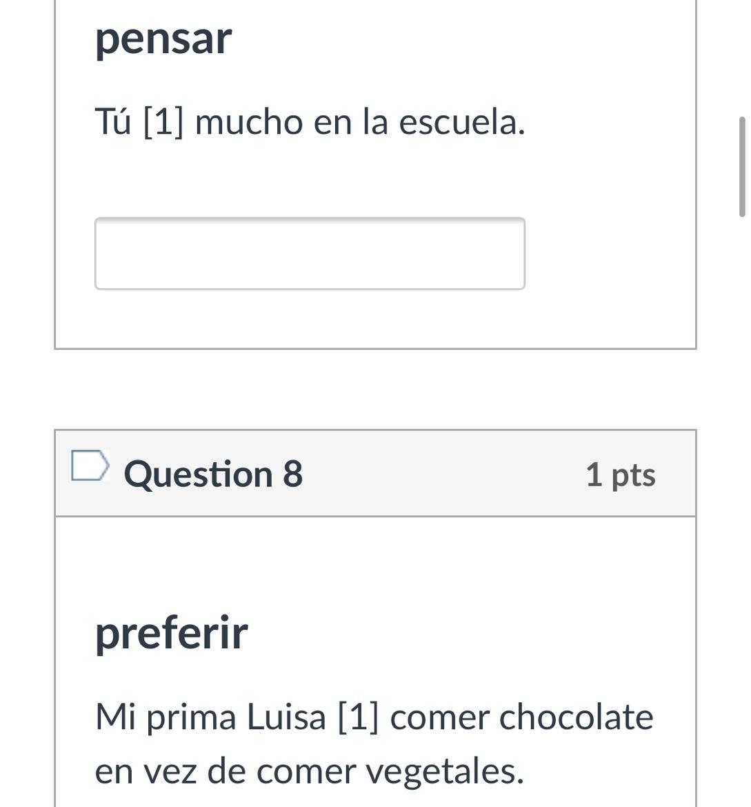Click the word mucho in the sentence
Image resolution: width=751 pixels, height=807 pixels.
click(249, 123)
